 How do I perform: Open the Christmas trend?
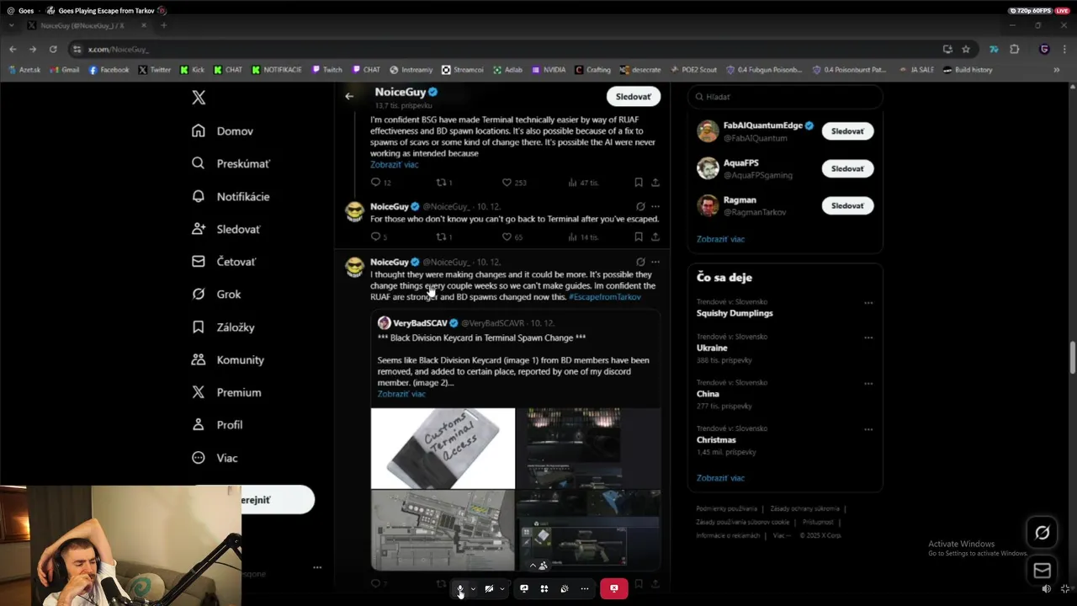716,440
